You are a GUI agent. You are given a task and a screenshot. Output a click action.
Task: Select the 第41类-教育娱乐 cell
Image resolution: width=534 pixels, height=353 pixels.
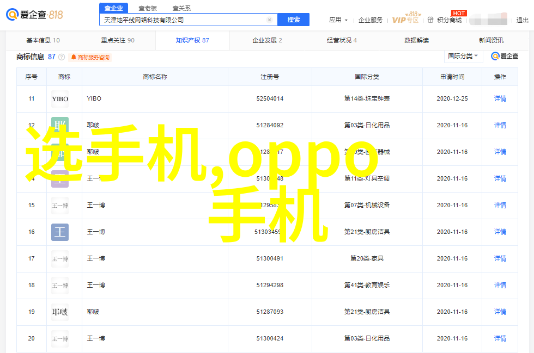pos(367,285)
